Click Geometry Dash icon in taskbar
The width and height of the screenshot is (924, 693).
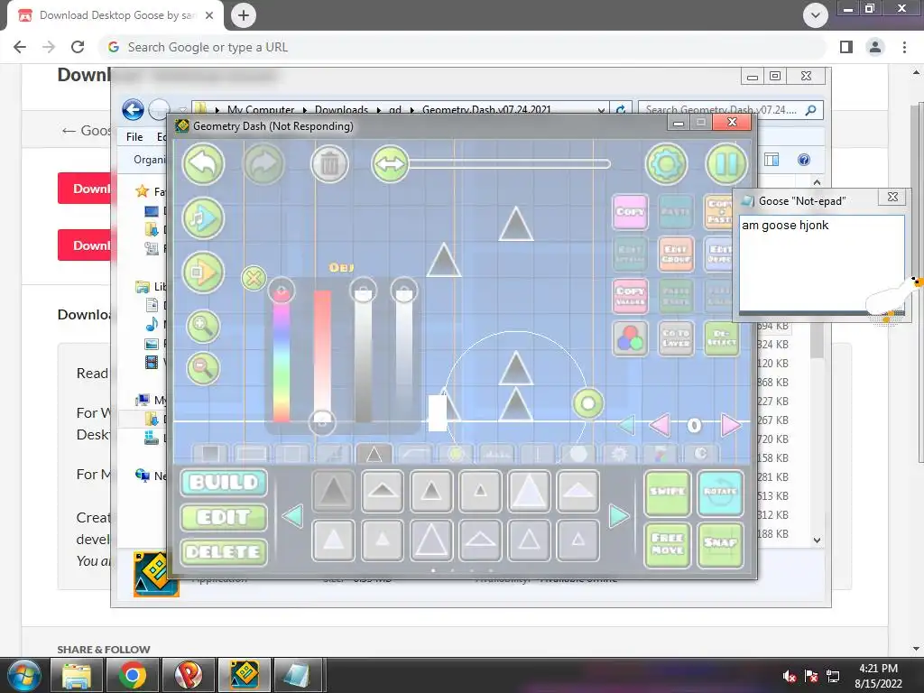pyautogui.click(x=245, y=675)
